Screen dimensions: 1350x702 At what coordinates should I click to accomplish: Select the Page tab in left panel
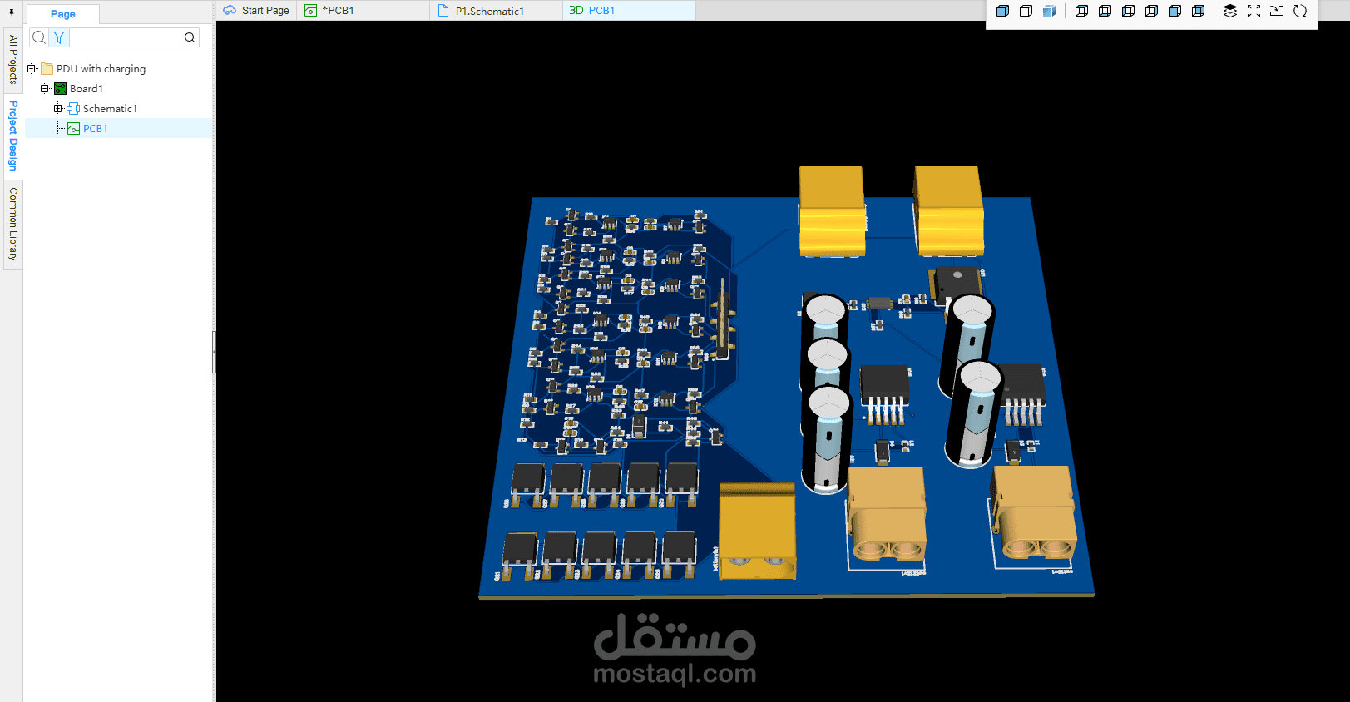tap(63, 14)
